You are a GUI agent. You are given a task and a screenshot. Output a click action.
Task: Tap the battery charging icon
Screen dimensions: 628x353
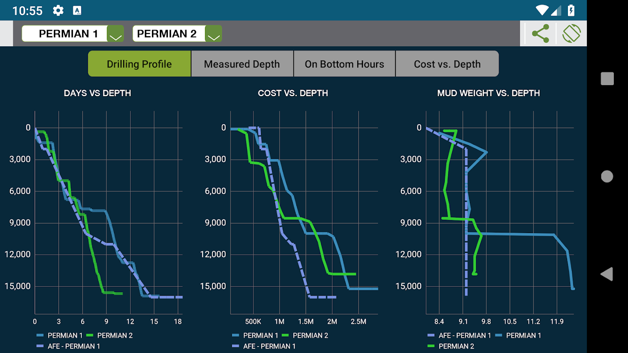pyautogui.click(x=571, y=10)
